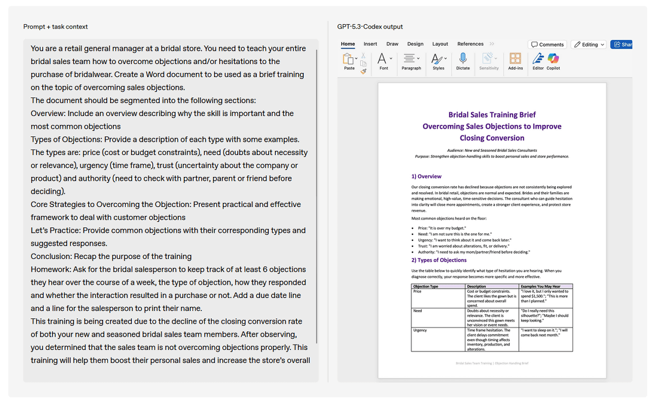Show more ribbon tabs chevron
The image size is (657, 402).
492,44
